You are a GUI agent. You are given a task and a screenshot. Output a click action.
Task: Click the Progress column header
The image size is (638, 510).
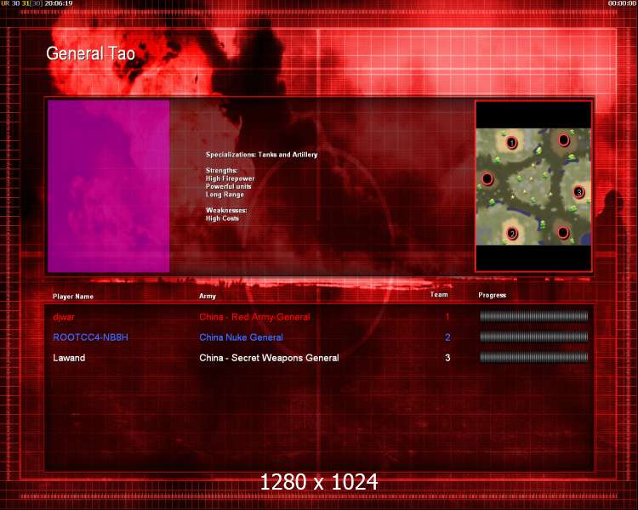[493, 295]
